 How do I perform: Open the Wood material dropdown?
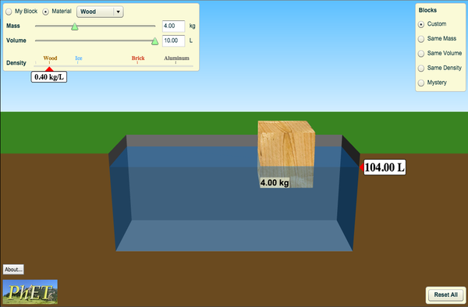coord(100,12)
